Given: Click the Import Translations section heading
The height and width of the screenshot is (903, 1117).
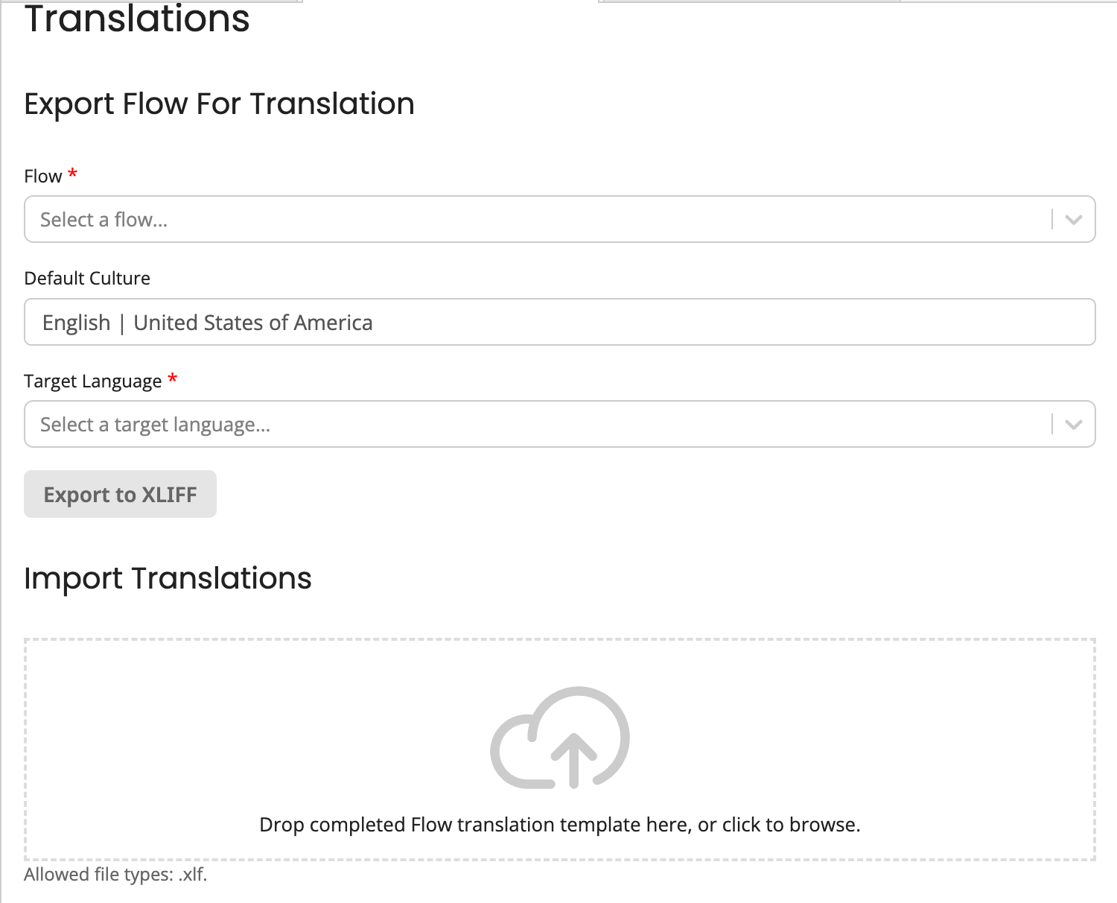Looking at the screenshot, I should [x=168, y=578].
